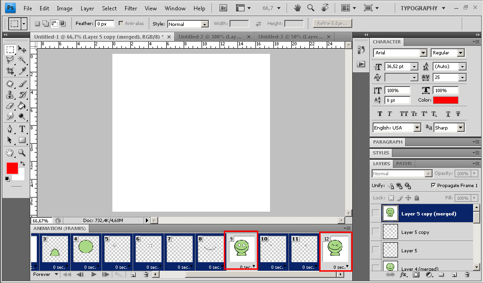This screenshot has height=283, width=483.
Task: Select the Zoom tool in toolbox
Action: tap(22, 153)
